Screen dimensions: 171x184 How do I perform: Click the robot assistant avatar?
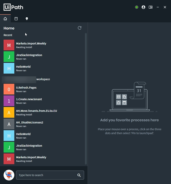tap(9, 175)
